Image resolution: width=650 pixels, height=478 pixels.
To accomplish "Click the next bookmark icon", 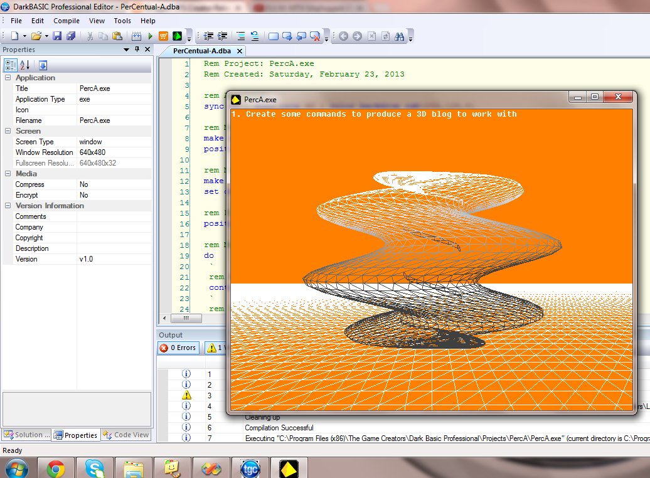I will [287, 36].
